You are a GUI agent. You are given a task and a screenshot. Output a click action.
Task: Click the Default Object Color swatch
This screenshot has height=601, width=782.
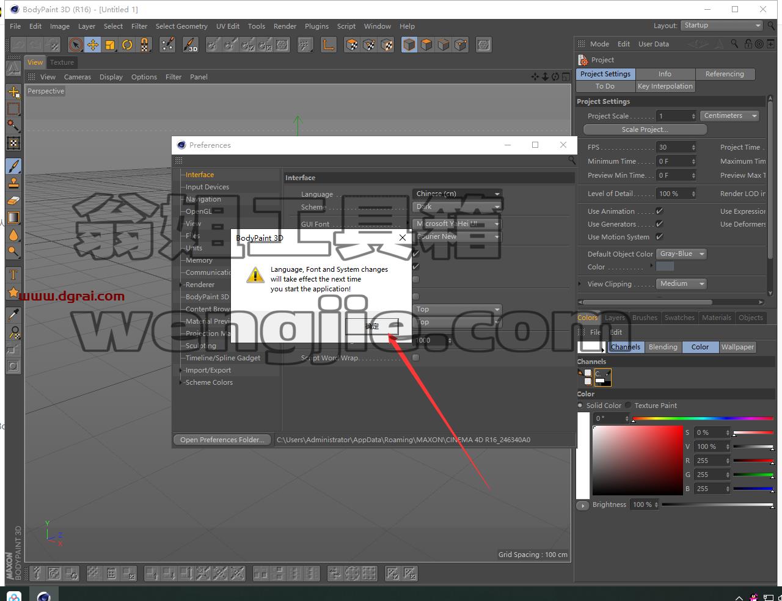tap(665, 266)
